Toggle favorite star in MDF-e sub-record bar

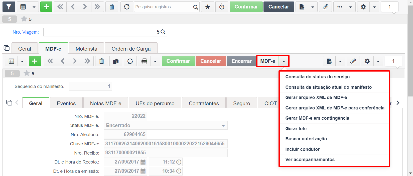pyautogui.click(x=27, y=73)
